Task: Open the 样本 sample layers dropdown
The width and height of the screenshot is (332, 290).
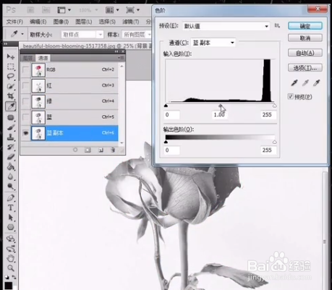Action: pyautogui.click(x=137, y=35)
